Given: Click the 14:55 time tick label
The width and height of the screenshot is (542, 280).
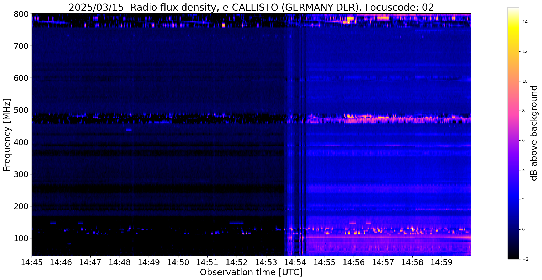Looking at the screenshot, I should pyautogui.click(x=325, y=262).
